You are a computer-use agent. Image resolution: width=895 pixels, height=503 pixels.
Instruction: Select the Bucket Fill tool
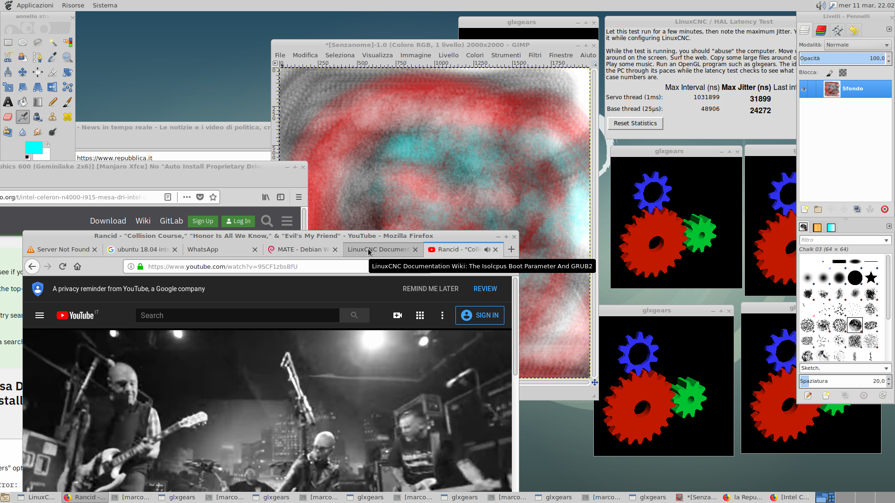(23, 102)
